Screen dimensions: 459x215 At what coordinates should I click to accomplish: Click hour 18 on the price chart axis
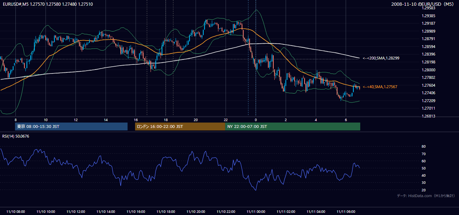coord(166,120)
